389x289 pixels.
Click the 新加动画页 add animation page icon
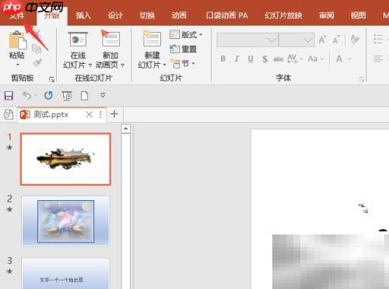click(x=110, y=38)
